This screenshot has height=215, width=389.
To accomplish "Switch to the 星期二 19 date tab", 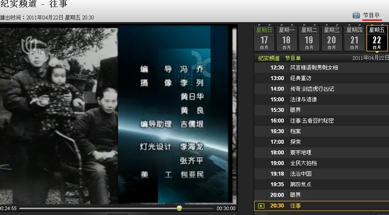I will click(x=309, y=38).
